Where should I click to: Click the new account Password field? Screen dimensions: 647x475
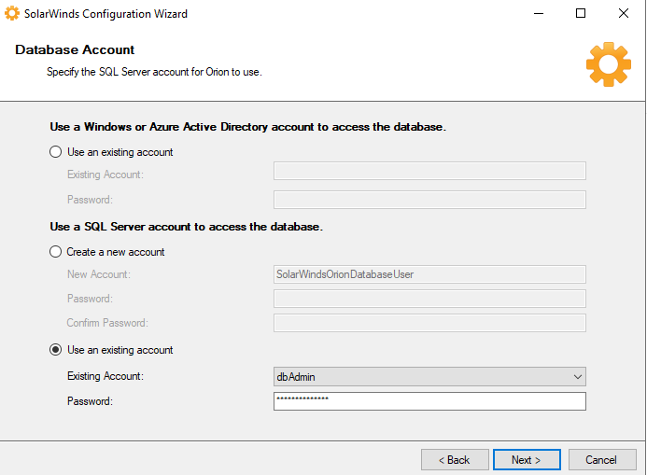pyautogui.click(x=429, y=299)
